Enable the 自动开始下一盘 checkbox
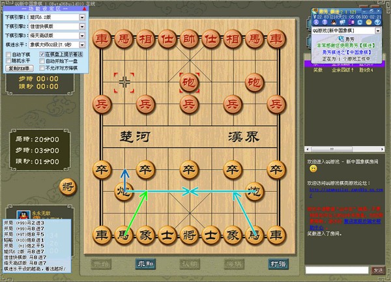This screenshot has height=282, width=391. click(x=42, y=61)
